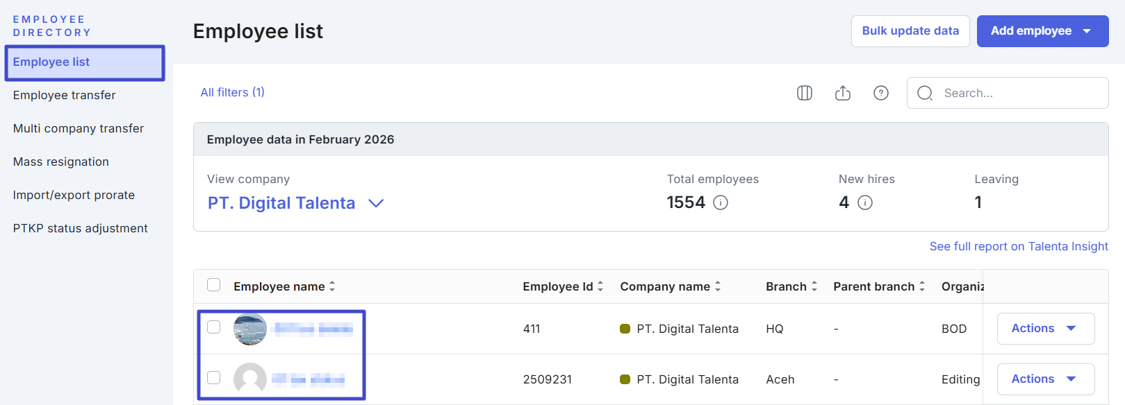Click info icon next to Total employees

pyautogui.click(x=721, y=203)
